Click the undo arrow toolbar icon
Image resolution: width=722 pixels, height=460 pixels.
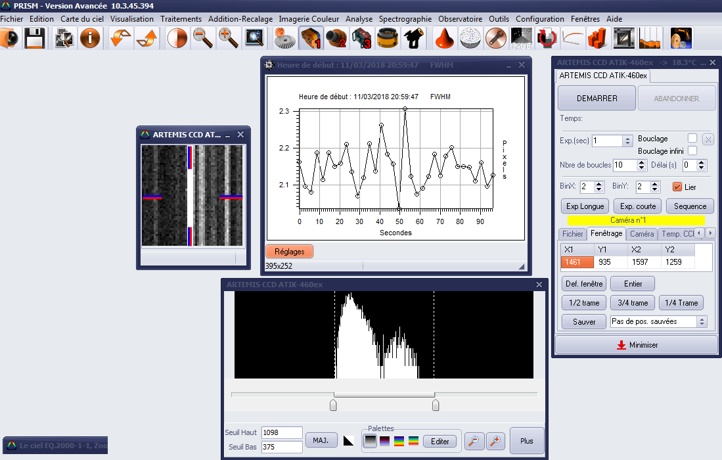(120, 39)
